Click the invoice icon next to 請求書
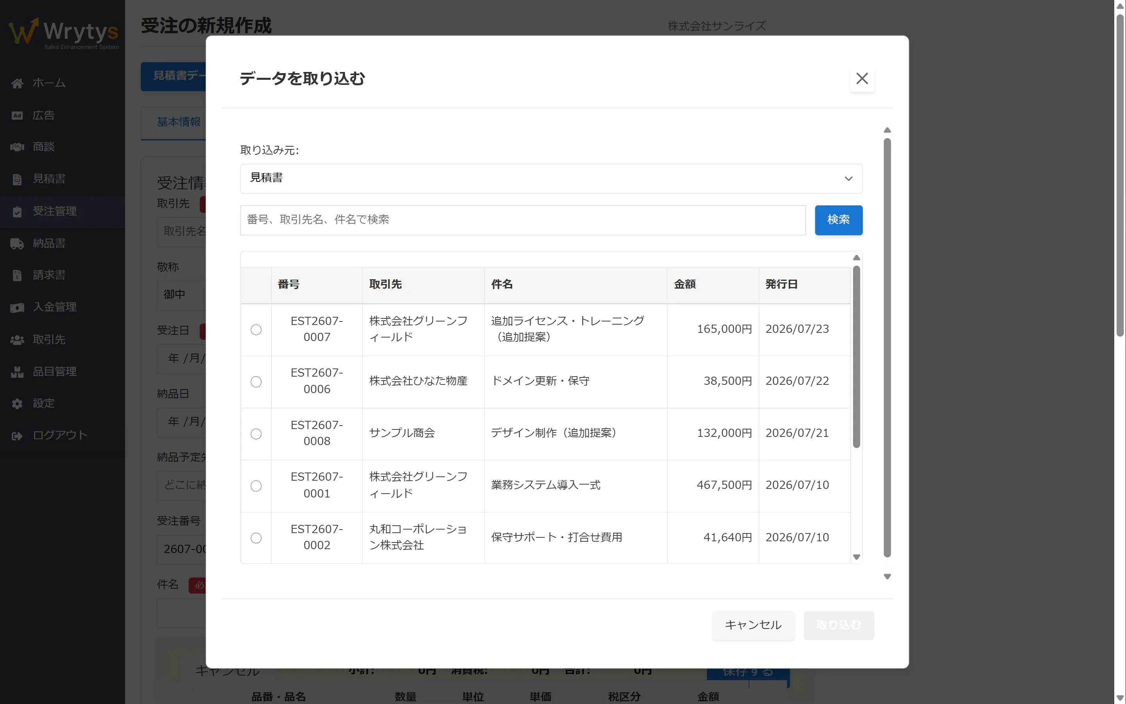 pos(17,276)
